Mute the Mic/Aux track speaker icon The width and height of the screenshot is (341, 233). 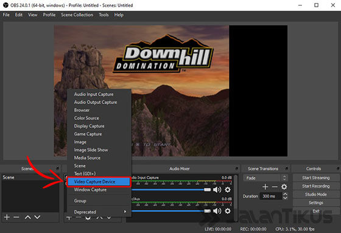point(217,211)
